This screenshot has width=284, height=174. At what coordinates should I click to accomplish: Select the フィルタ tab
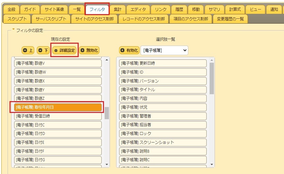[97, 10]
